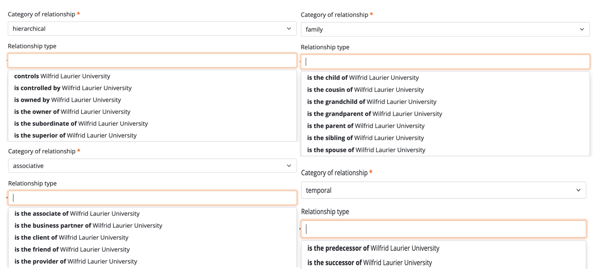This screenshot has width=597, height=271.
Task: Select 'is the child of' option
Action: pos(362,78)
